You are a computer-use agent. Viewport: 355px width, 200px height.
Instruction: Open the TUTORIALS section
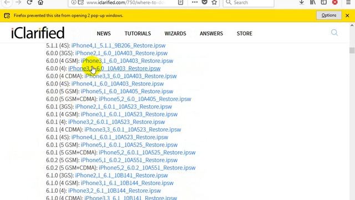pos(138,33)
